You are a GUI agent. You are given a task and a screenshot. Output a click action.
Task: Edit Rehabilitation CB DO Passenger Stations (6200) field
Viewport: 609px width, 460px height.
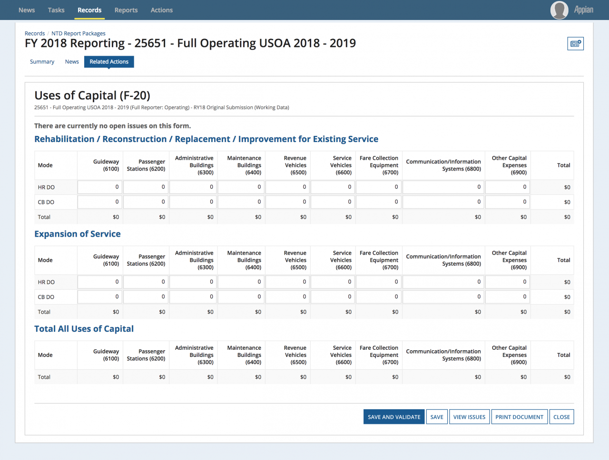(x=146, y=202)
